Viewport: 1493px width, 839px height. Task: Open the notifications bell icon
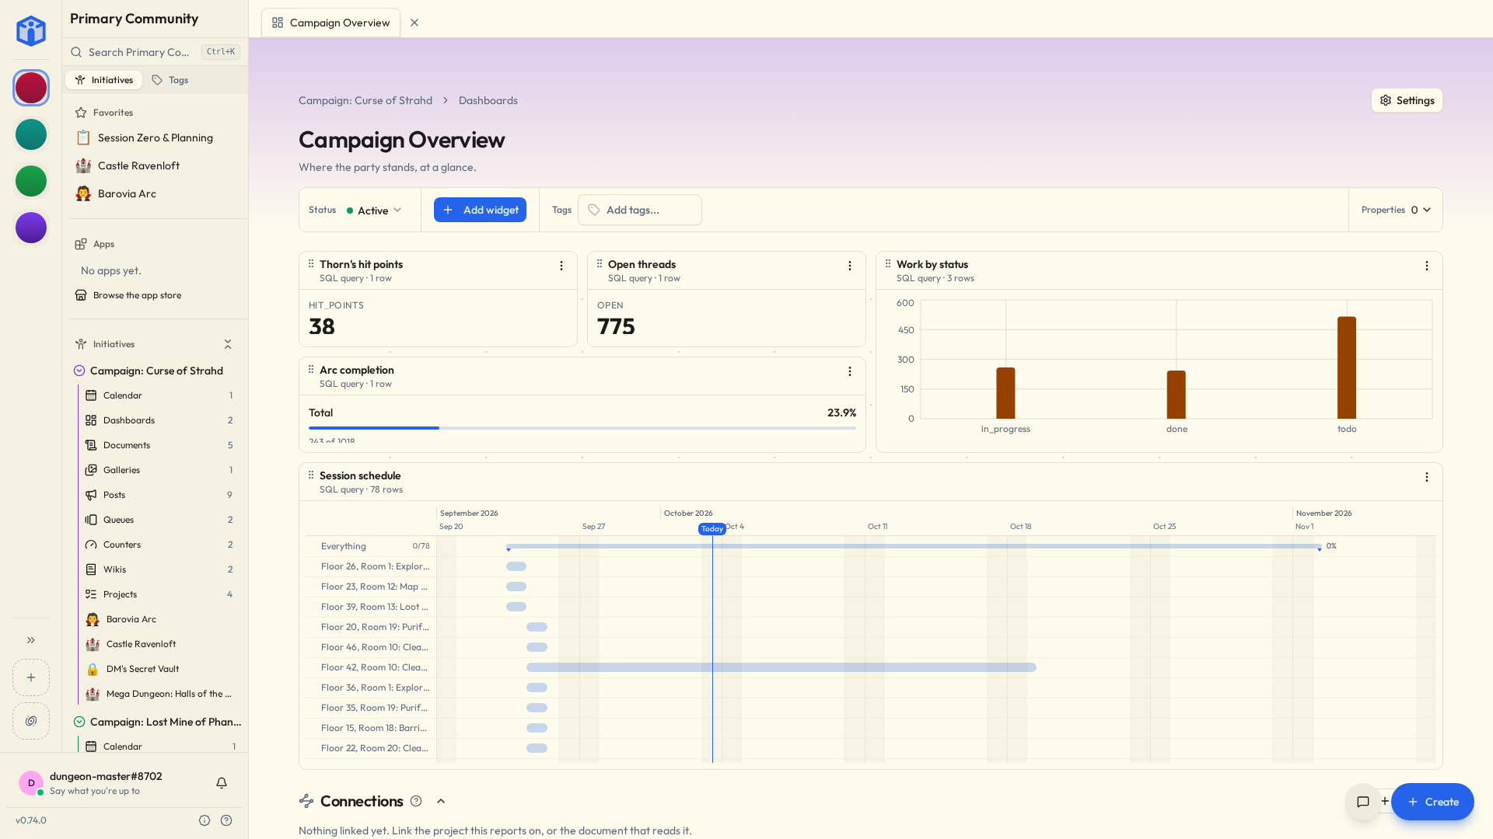click(222, 783)
